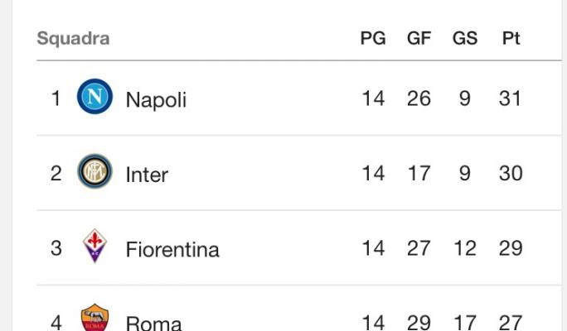Open the Napoli team link
This screenshot has width=567, height=331.
coord(156,99)
